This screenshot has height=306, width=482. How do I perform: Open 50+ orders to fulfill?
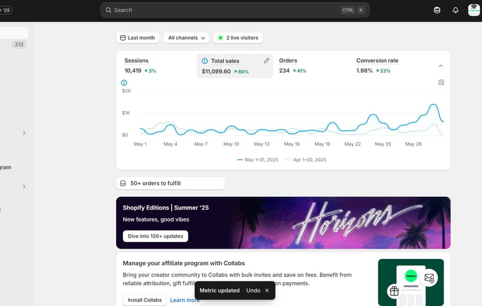(171, 183)
